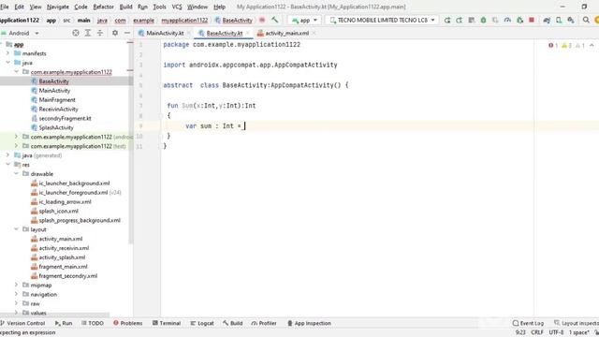Viewport: 599px width, 337px height.
Task: Click the project panel horizontal scrollbar
Action: 55,315
